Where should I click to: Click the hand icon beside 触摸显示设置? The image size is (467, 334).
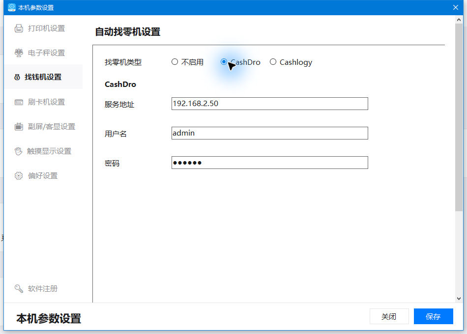[19, 151]
